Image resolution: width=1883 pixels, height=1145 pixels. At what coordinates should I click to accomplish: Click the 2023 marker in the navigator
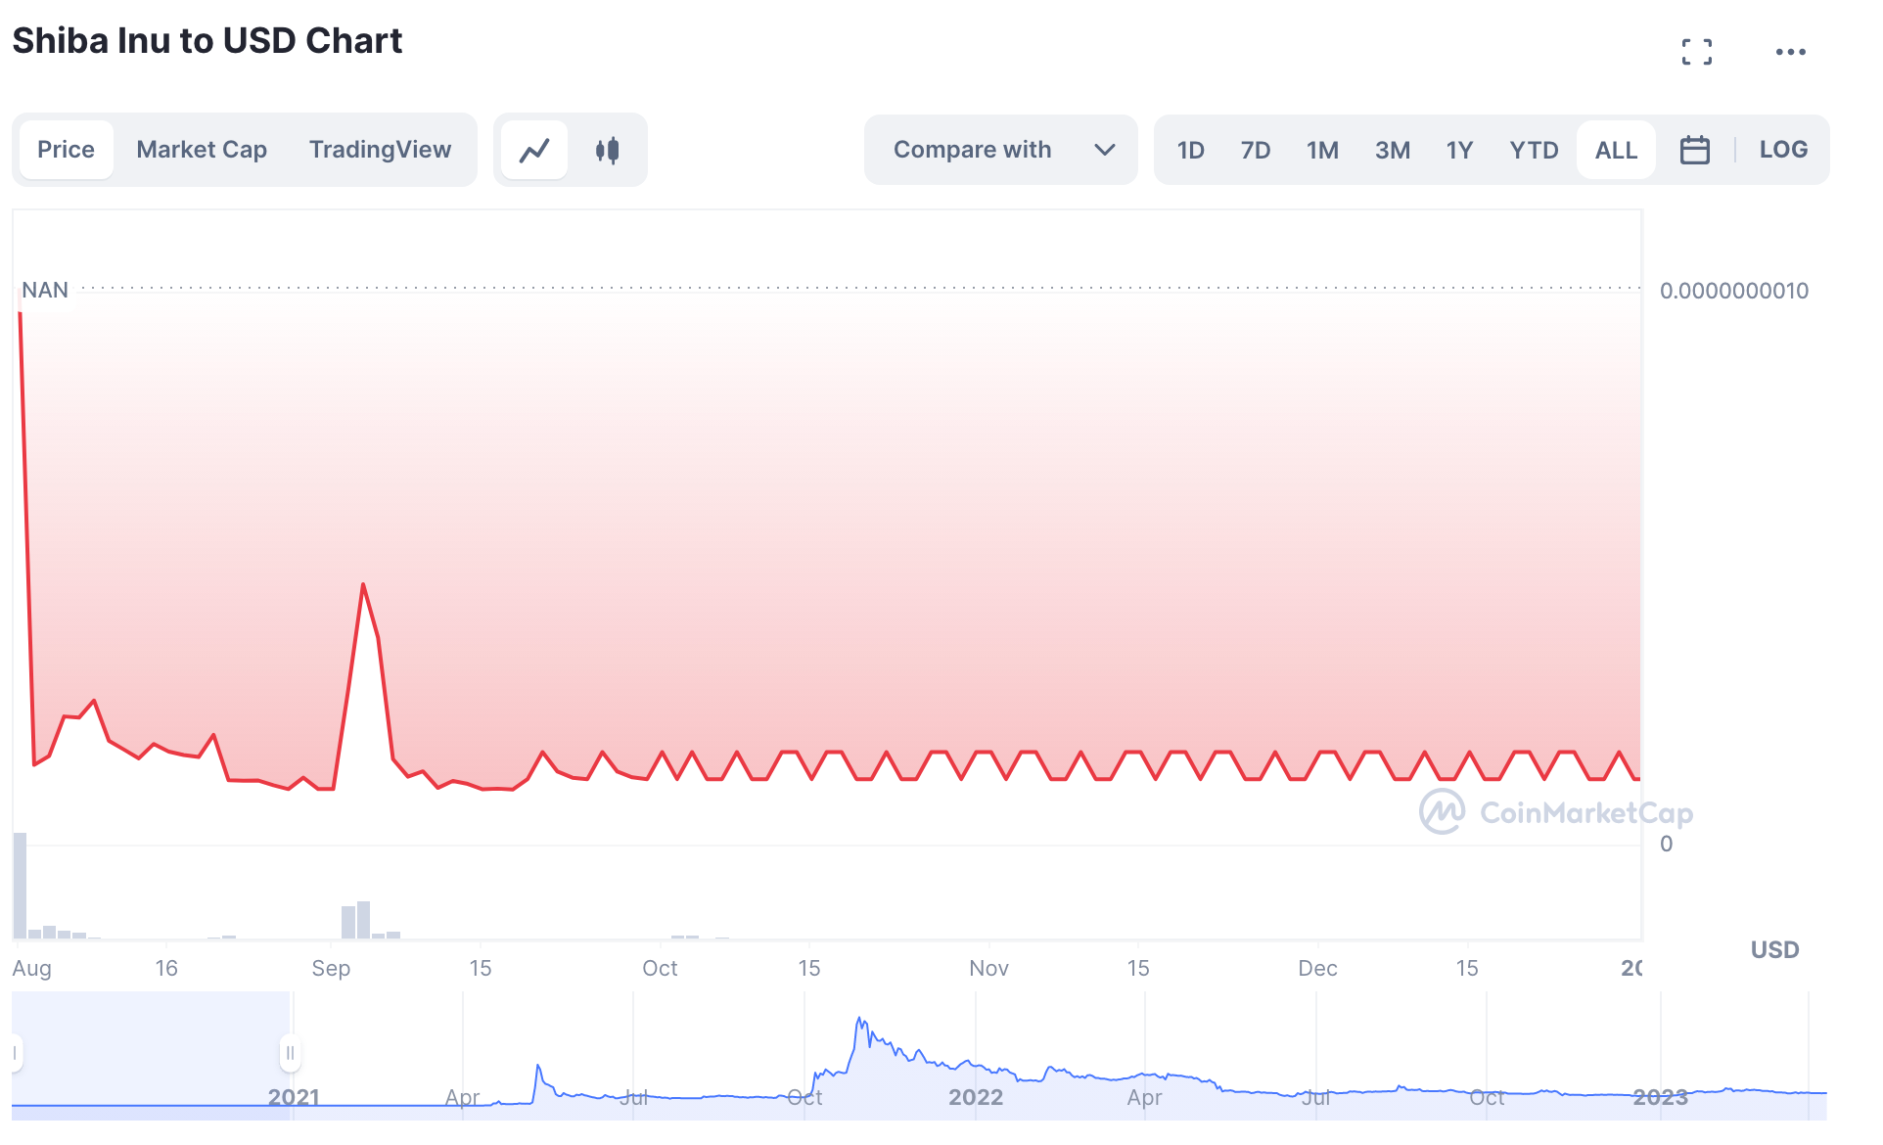click(x=1661, y=1097)
